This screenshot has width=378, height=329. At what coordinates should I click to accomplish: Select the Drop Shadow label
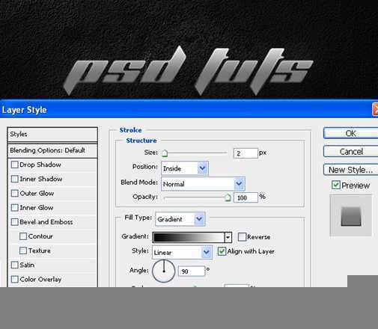tap(40, 164)
